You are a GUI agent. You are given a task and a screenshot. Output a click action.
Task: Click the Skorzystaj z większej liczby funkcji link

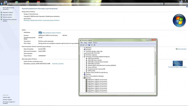pos(42,20)
